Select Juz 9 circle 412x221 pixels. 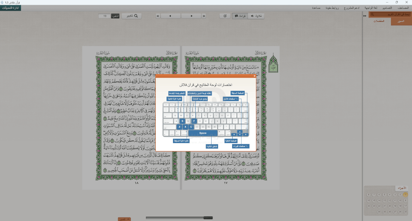406,200
